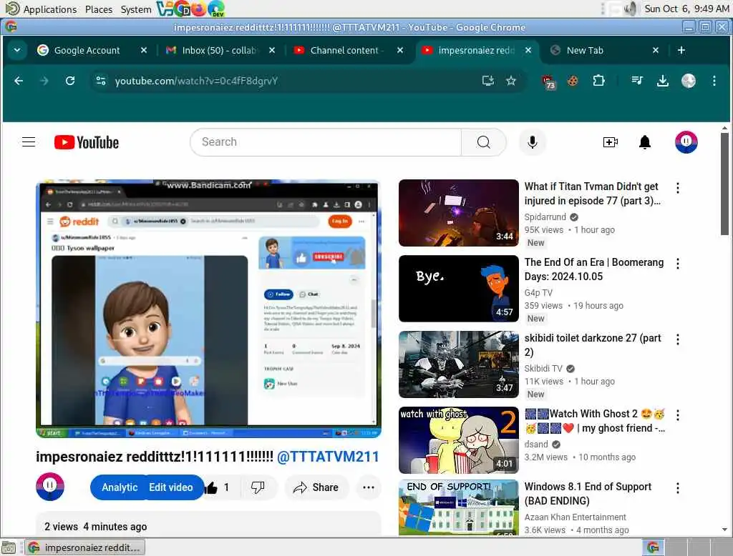733x556 pixels.
Task: Click the Edit video button
Action: point(171,487)
